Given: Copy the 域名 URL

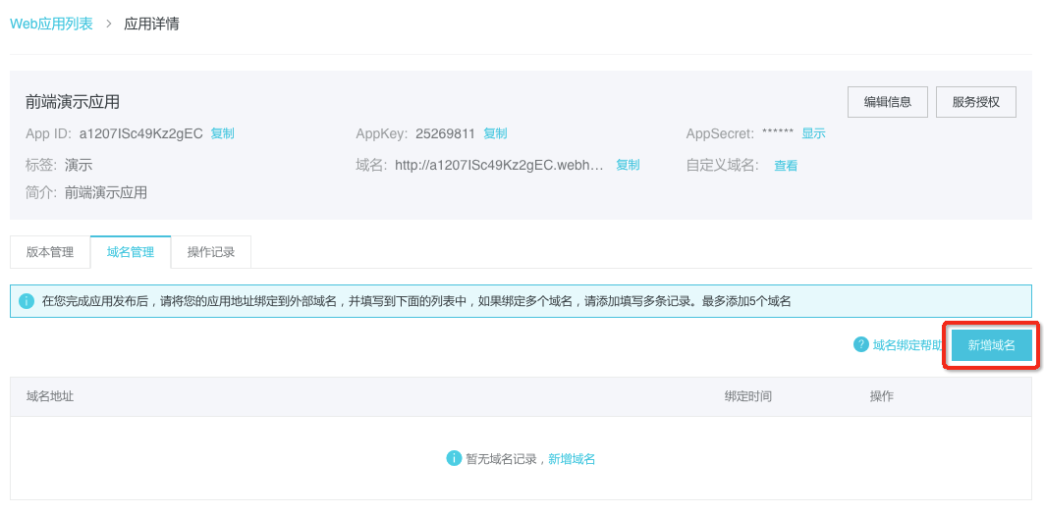Looking at the screenshot, I should coord(628,165).
